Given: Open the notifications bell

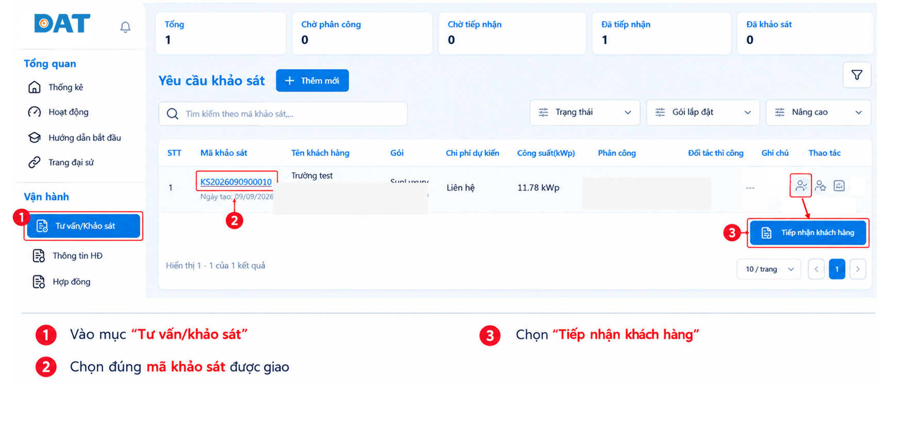Looking at the screenshot, I should pyautogui.click(x=125, y=27).
